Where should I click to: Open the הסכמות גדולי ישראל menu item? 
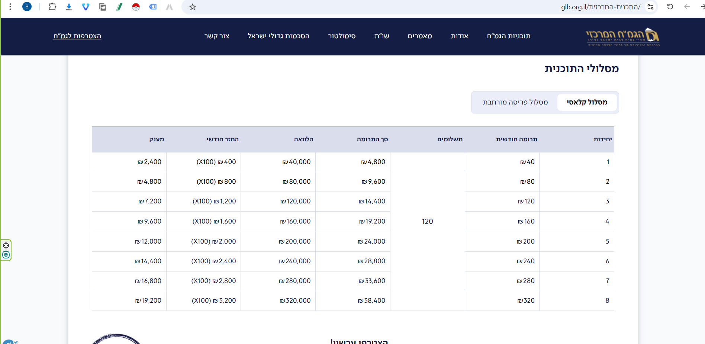[x=279, y=36]
